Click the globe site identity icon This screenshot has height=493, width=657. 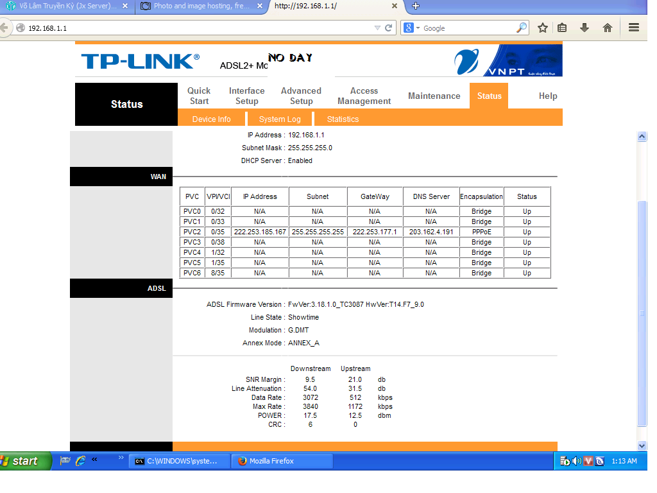pyautogui.click(x=21, y=28)
